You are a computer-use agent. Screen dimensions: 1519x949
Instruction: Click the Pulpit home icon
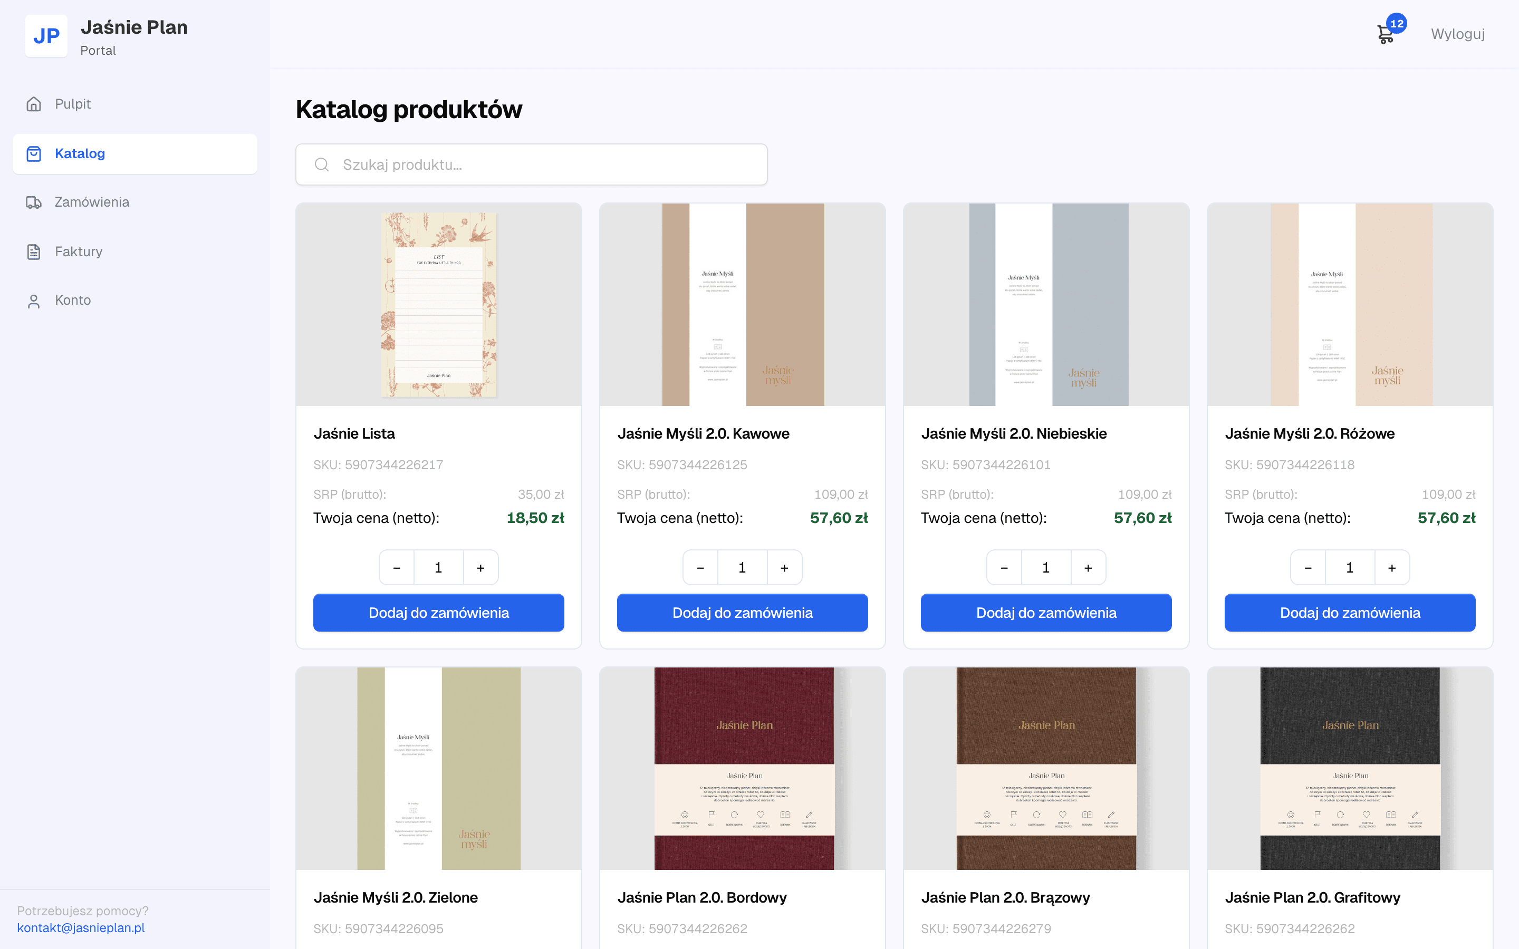[34, 104]
